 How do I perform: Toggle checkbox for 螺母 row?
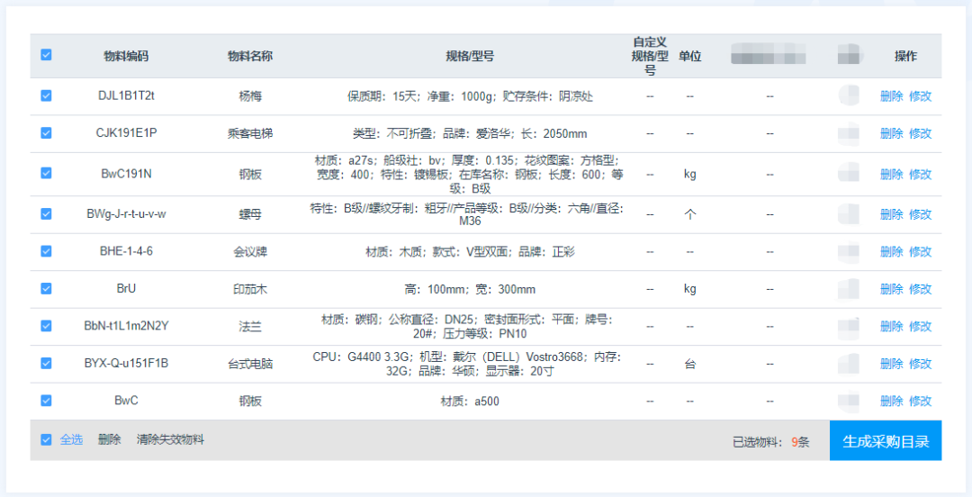[46, 214]
